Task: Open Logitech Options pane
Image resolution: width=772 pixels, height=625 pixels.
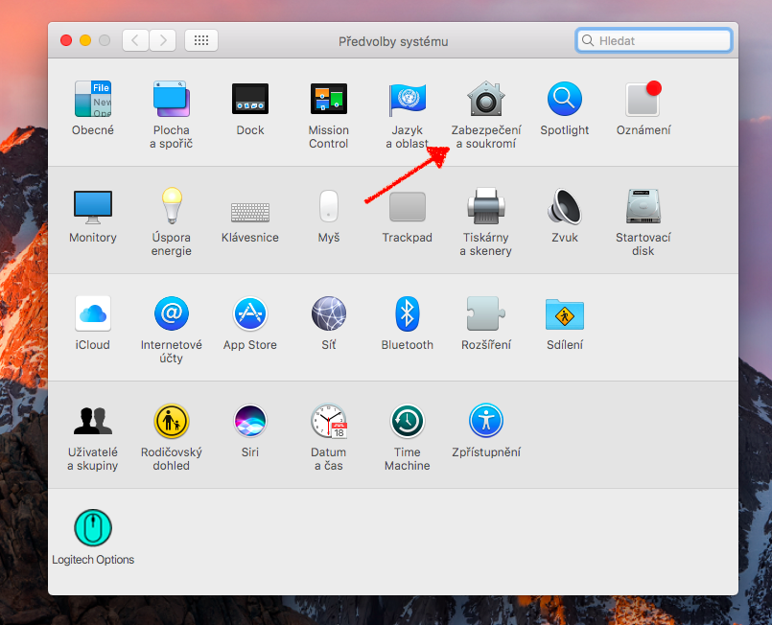Action: [x=93, y=529]
